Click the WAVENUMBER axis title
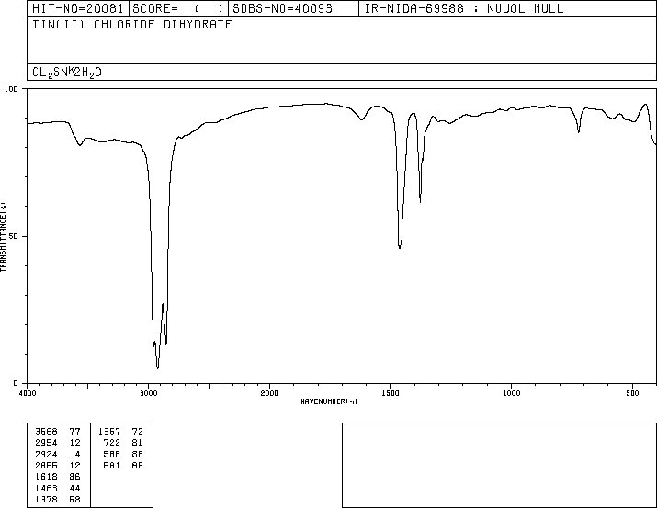The width and height of the screenshot is (657, 508). pyautogui.click(x=329, y=401)
